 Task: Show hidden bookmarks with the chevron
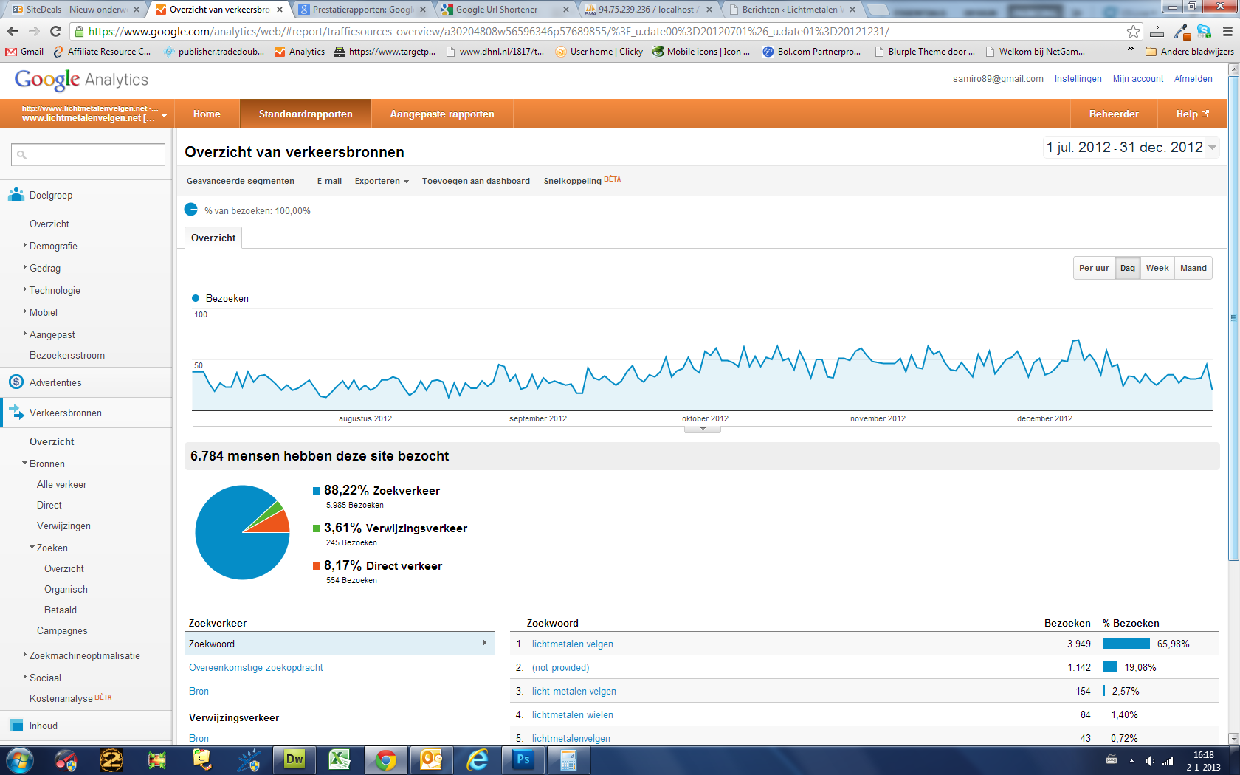point(1130,49)
